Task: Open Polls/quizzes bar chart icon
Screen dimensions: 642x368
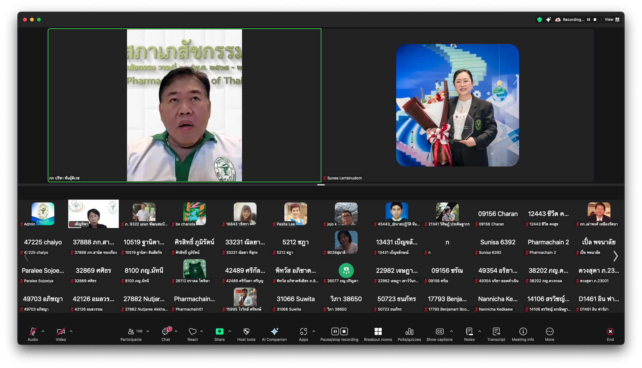Action: [409, 331]
